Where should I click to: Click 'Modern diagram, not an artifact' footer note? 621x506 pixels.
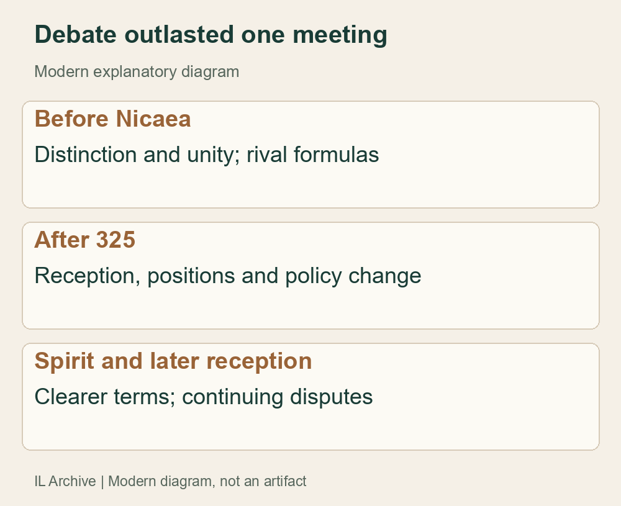coord(207,481)
